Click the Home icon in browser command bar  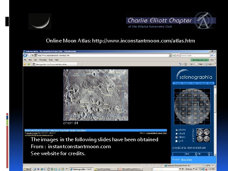click(x=180, y=64)
